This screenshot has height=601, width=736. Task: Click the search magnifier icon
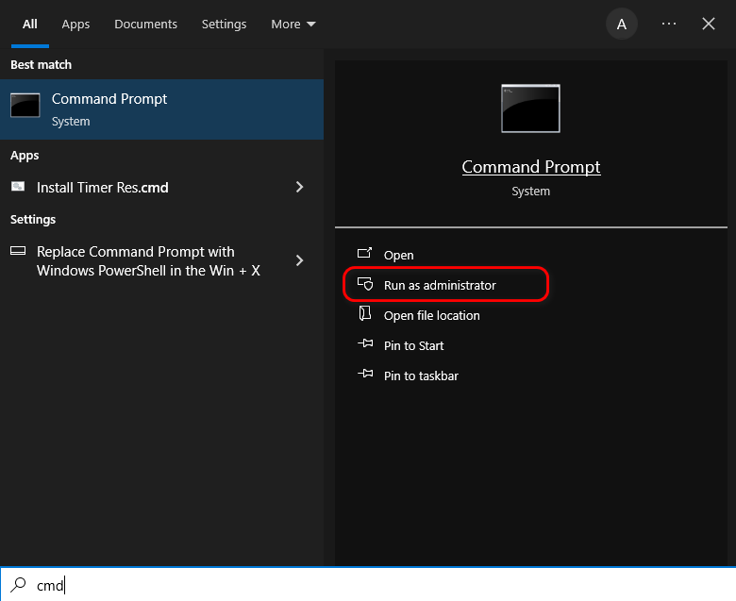click(19, 585)
